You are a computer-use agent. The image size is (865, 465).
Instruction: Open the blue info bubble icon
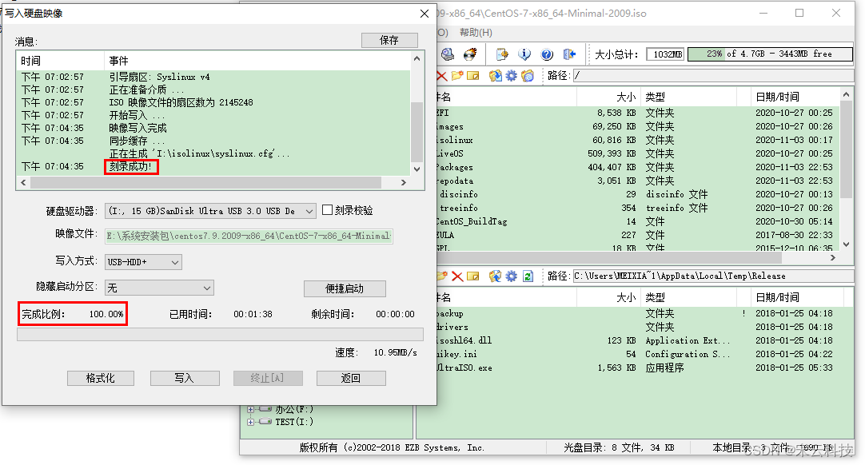tap(524, 54)
